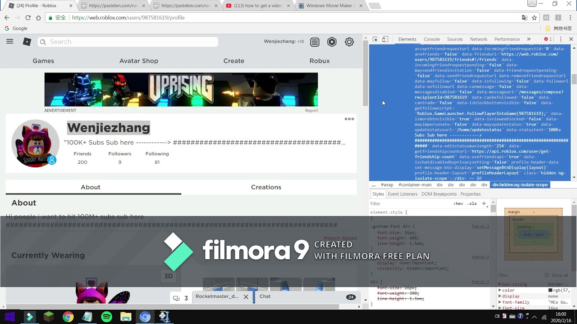Click the Wenjiezhang profile avatar thumbnail
This screenshot has height=324, width=577.
(x=35, y=144)
